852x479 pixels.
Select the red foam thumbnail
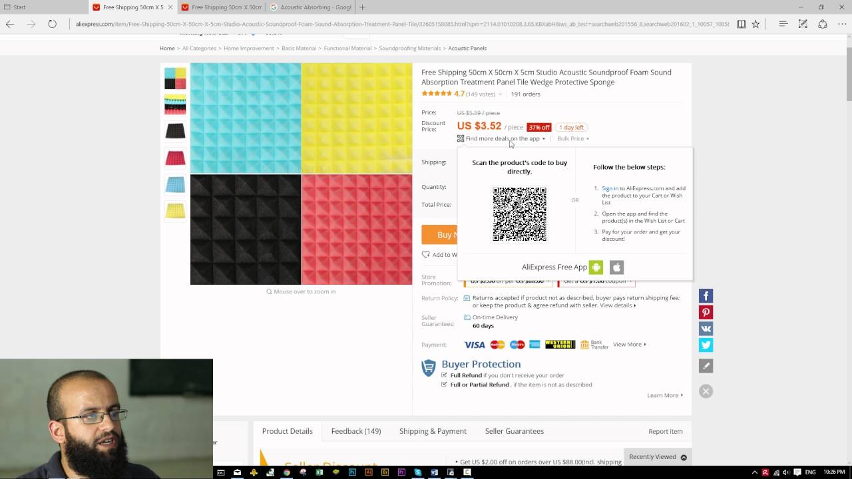point(175,158)
